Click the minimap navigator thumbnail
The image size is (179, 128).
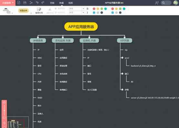click(x=18, y=122)
